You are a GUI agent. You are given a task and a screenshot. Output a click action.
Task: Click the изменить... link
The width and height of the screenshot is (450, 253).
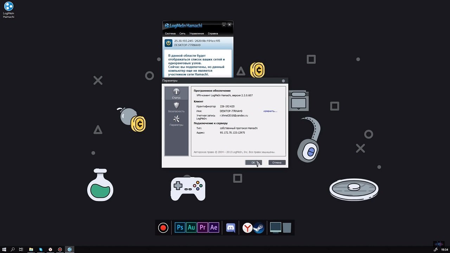(x=270, y=111)
